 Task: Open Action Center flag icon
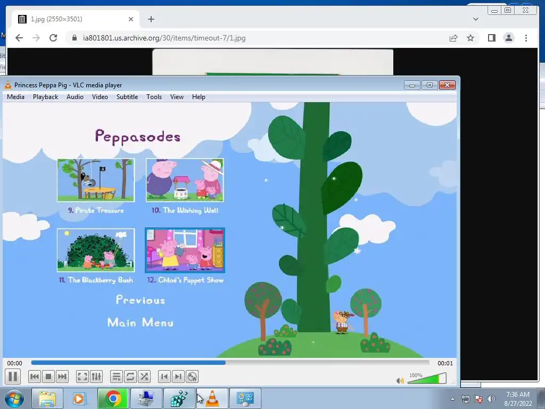478,399
